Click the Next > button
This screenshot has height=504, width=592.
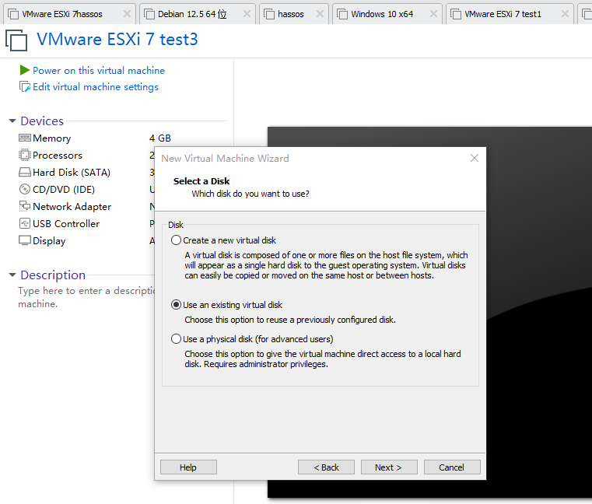pyautogui.click(x=389, y=467)
